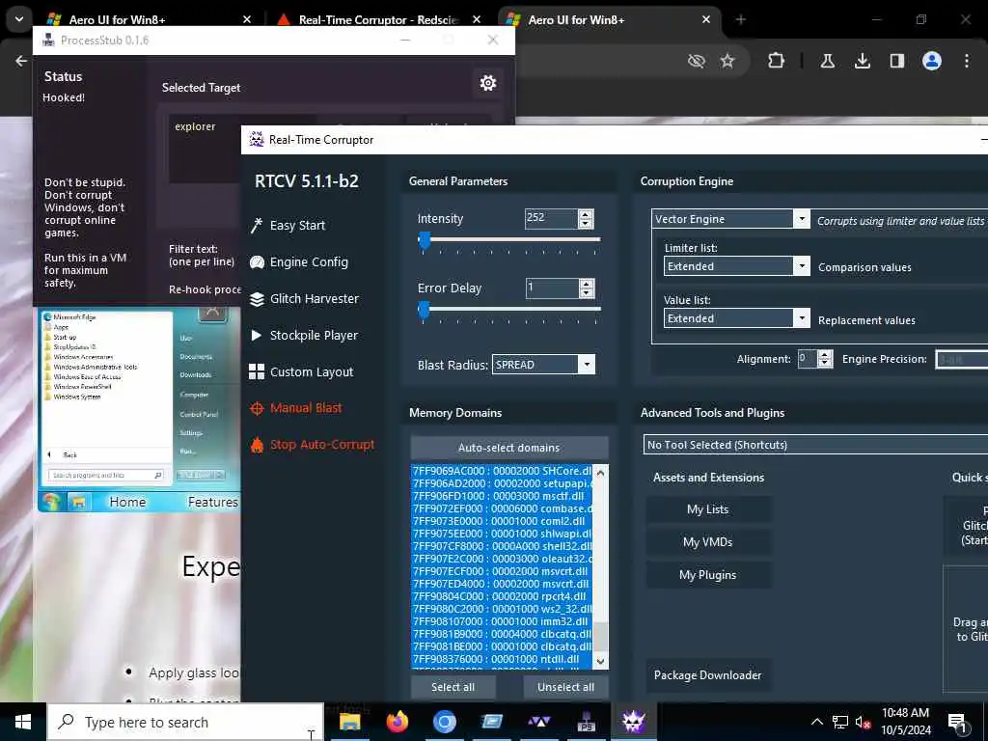
Task: Click the Error Delay slider handle
Action: point(424,310)
